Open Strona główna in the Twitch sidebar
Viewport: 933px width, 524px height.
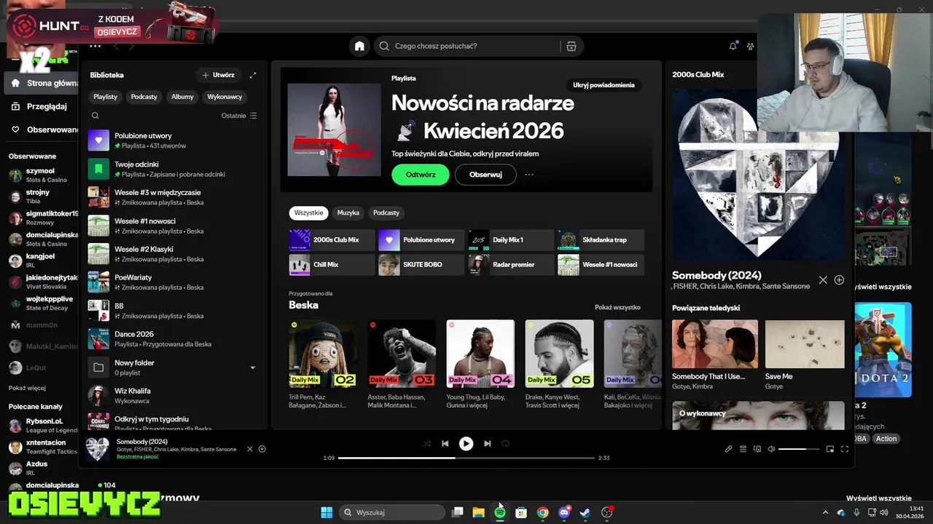pos(40,83)
